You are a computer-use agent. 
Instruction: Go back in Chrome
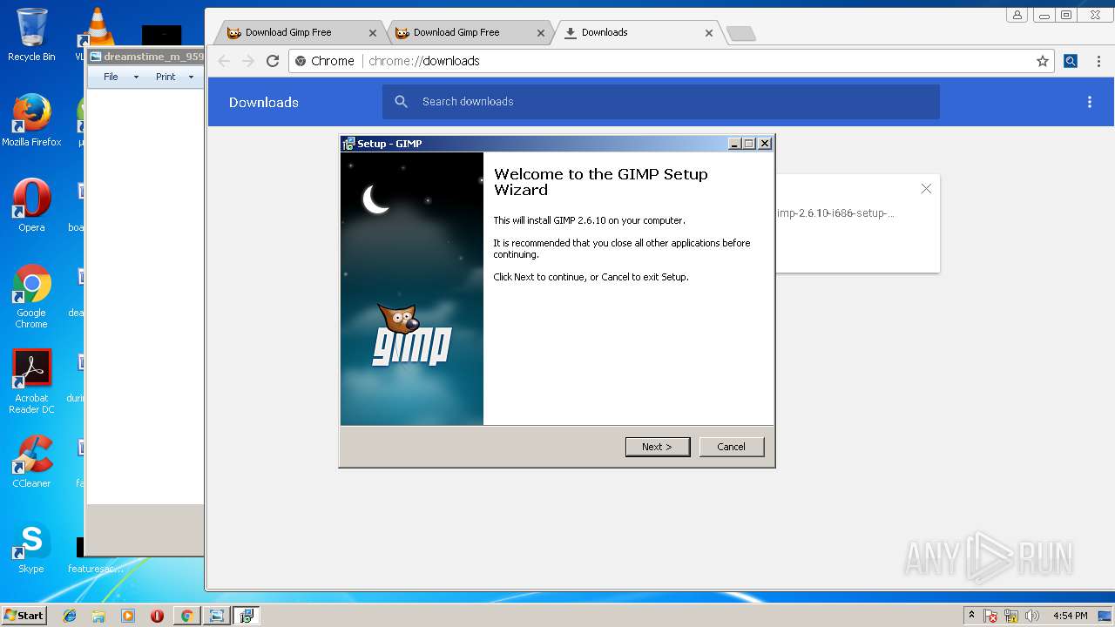tap(224, 61)
